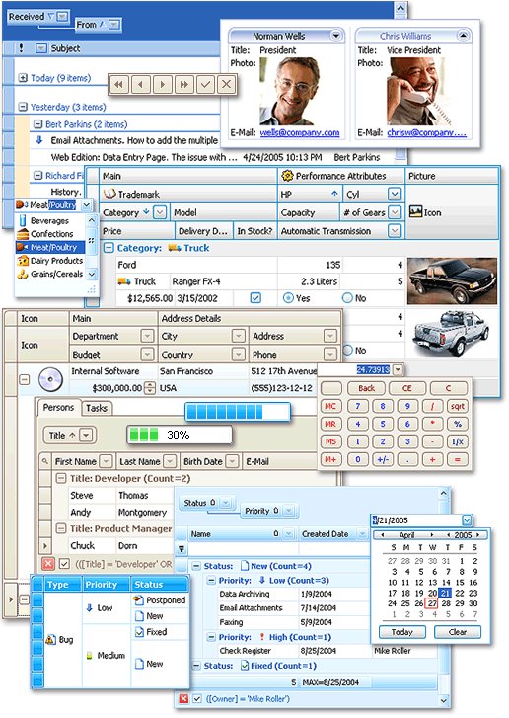
Task: Collapse the Status: New (Count=4) group
Action: pyautogui.click(x=195, y=566)
